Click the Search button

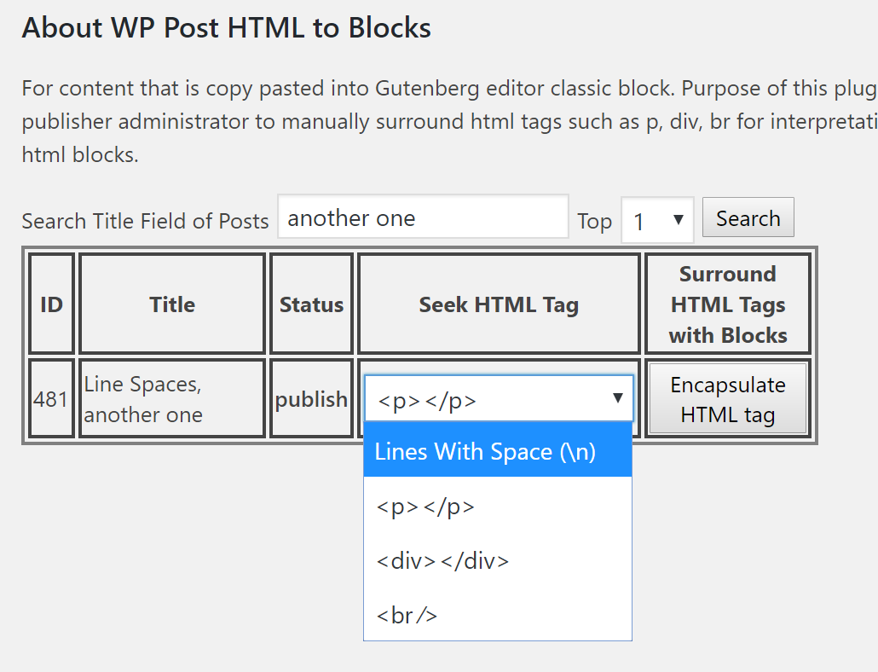[748, 217]
